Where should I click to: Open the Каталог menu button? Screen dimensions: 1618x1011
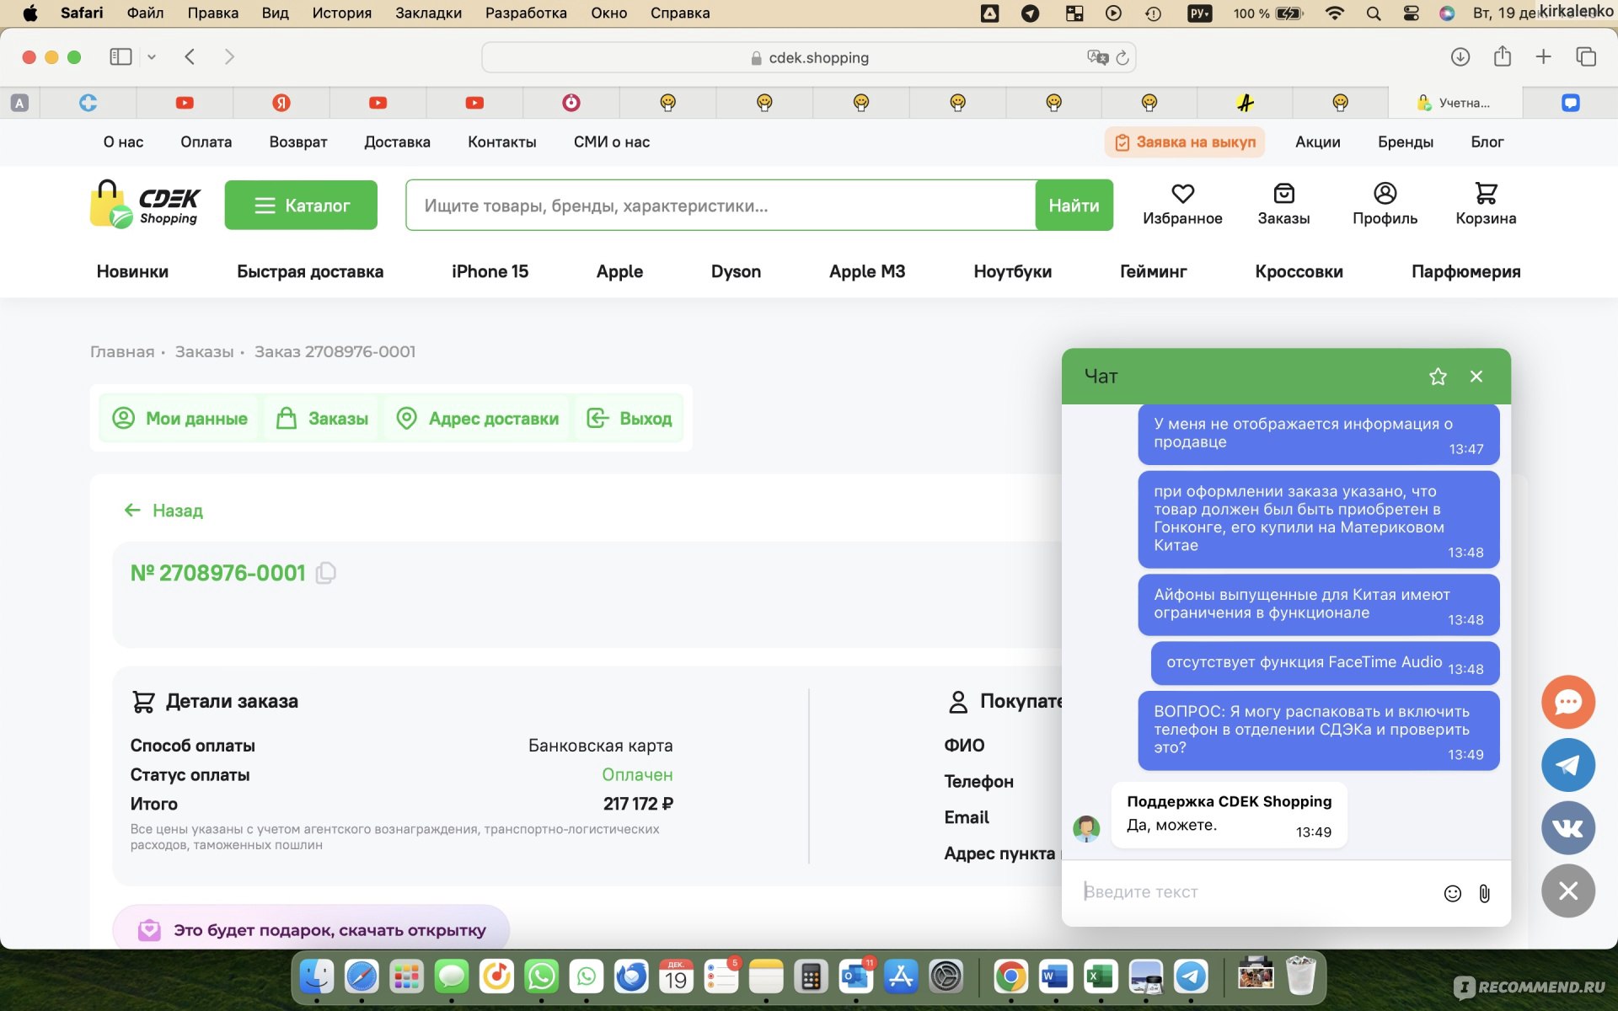point(301,205)
